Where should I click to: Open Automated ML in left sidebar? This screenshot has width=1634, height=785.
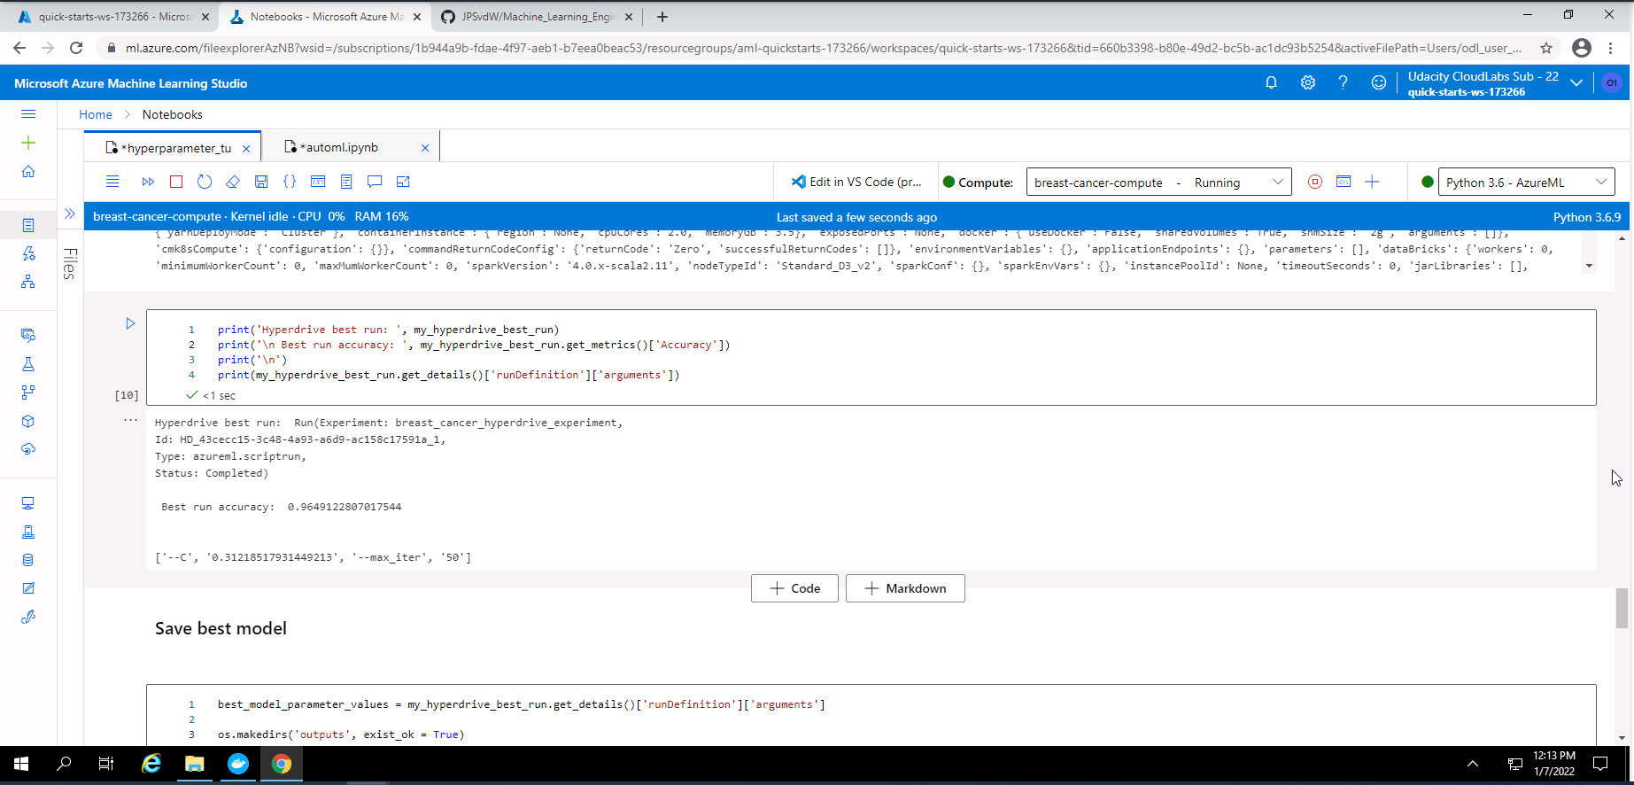pyautogui.click(x=28, y=253)
